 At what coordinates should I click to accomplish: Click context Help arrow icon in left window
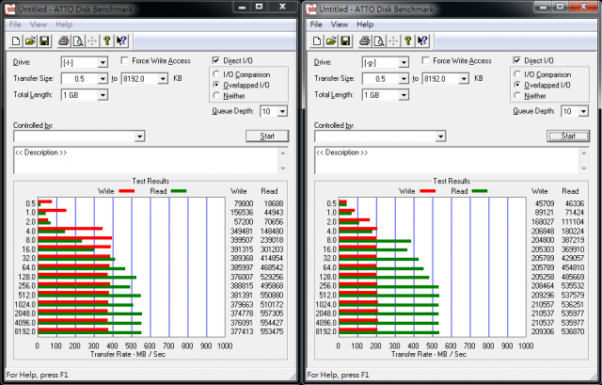(x=121, y=40)
